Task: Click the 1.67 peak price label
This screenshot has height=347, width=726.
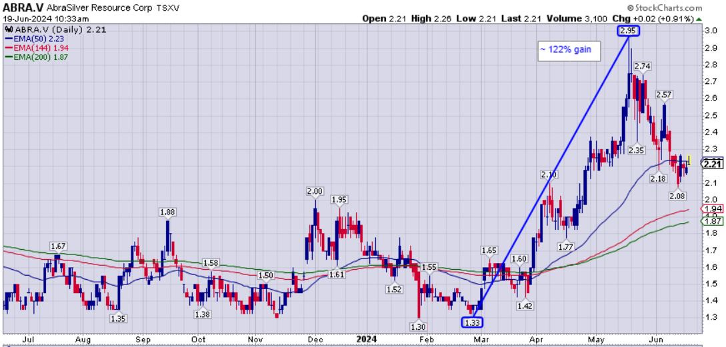Action: 57,245
